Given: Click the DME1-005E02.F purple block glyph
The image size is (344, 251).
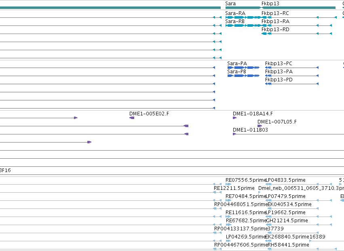Looking at the screenshot, I should tap(132, 118).
